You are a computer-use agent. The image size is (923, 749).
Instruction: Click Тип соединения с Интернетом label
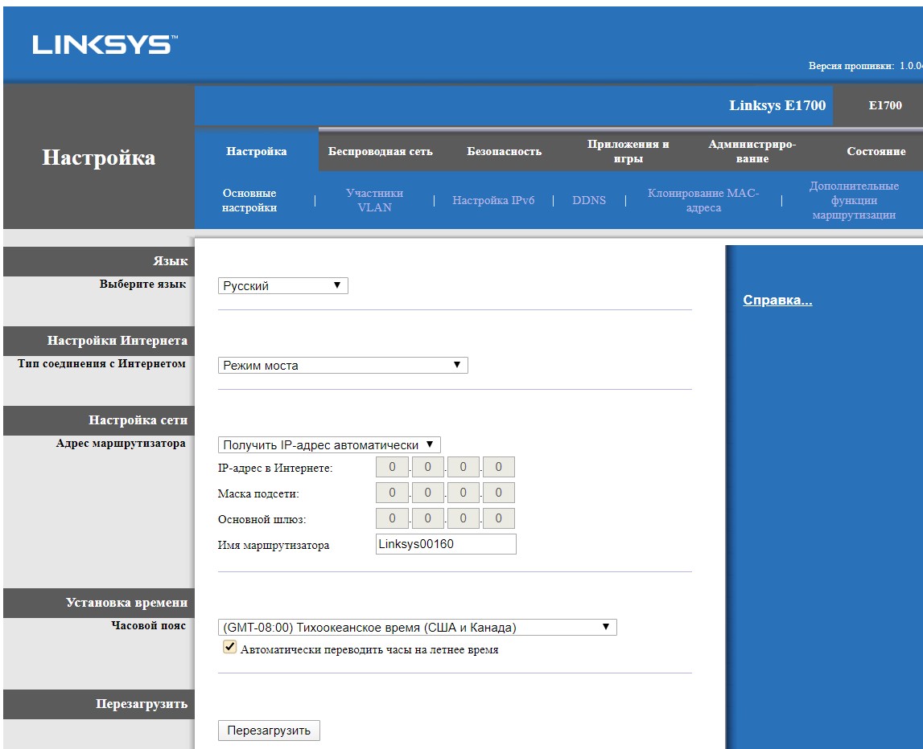tap(101, 363)
